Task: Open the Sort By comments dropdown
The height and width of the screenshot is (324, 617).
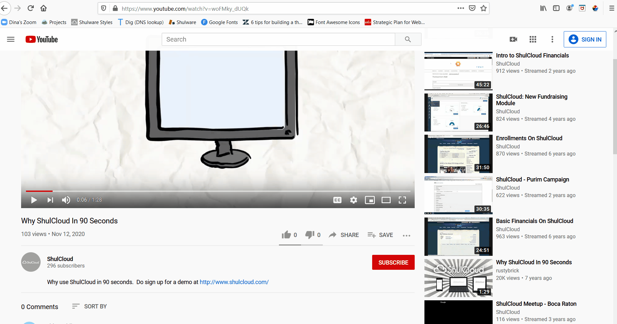Action: coord(89,306)
